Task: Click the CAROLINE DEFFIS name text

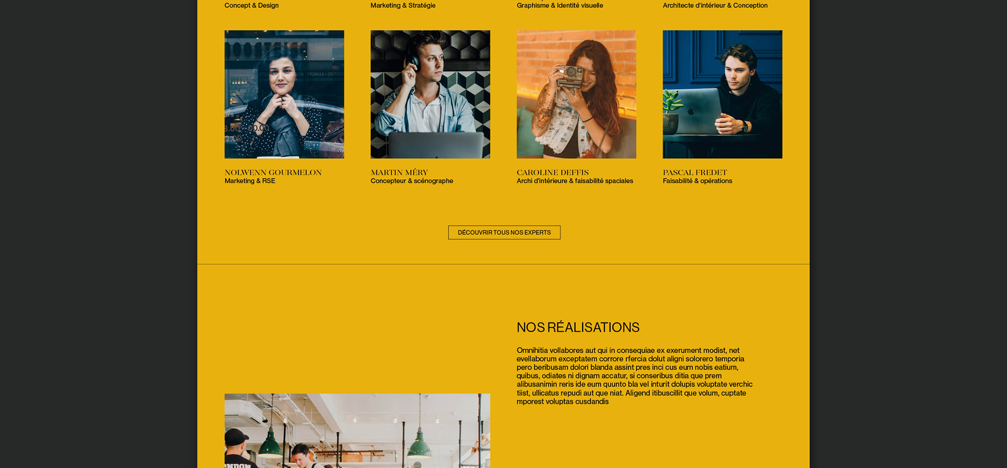Action: click(553, 172)
